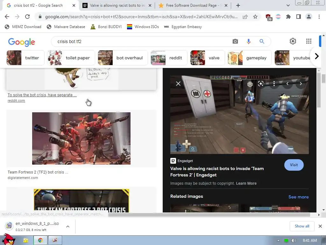Filter results by valve chip
326x245 pixels.
tap(208, 58)
